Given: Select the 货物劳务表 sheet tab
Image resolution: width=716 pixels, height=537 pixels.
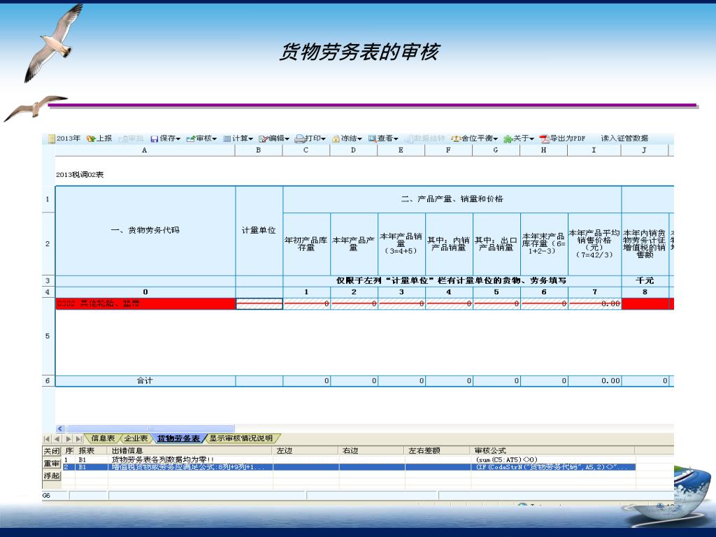Looking at the screenshot, I should pyautogui.click(x=178, y=438).
